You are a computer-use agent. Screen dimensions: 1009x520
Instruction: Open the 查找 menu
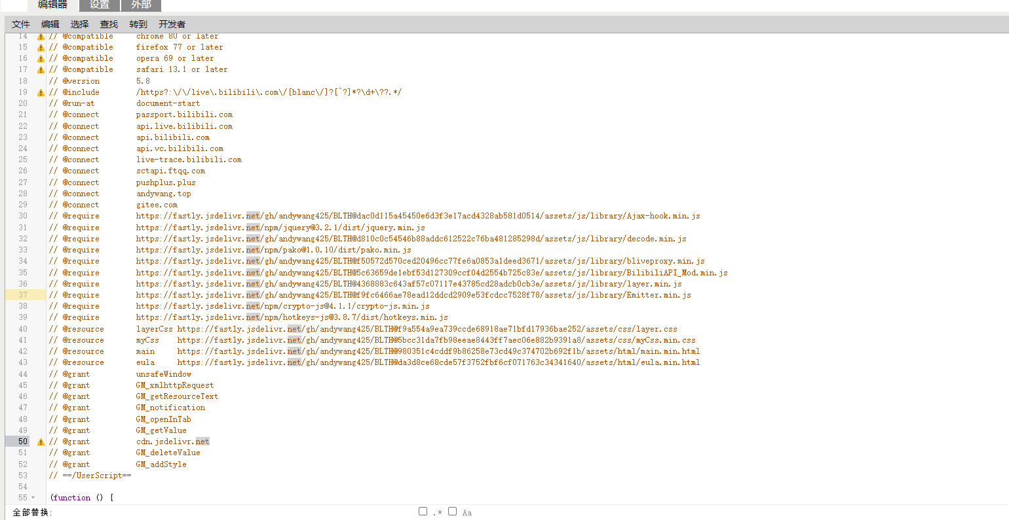click(108, 24)
